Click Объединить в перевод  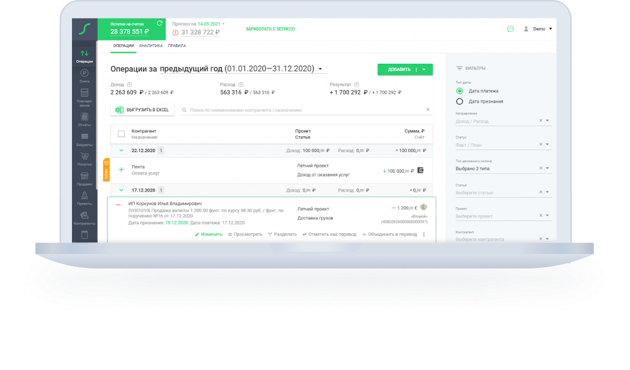[390, 234]
